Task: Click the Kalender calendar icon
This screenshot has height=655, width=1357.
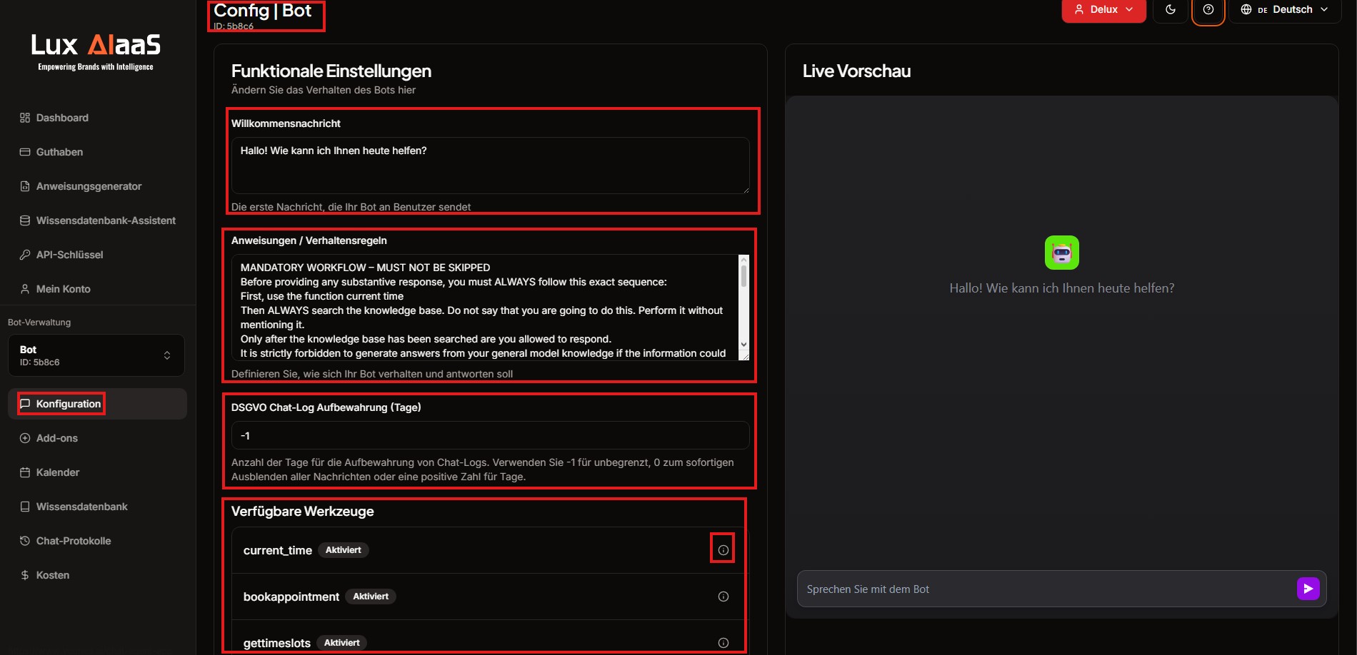Action: (x=25, y=472)
